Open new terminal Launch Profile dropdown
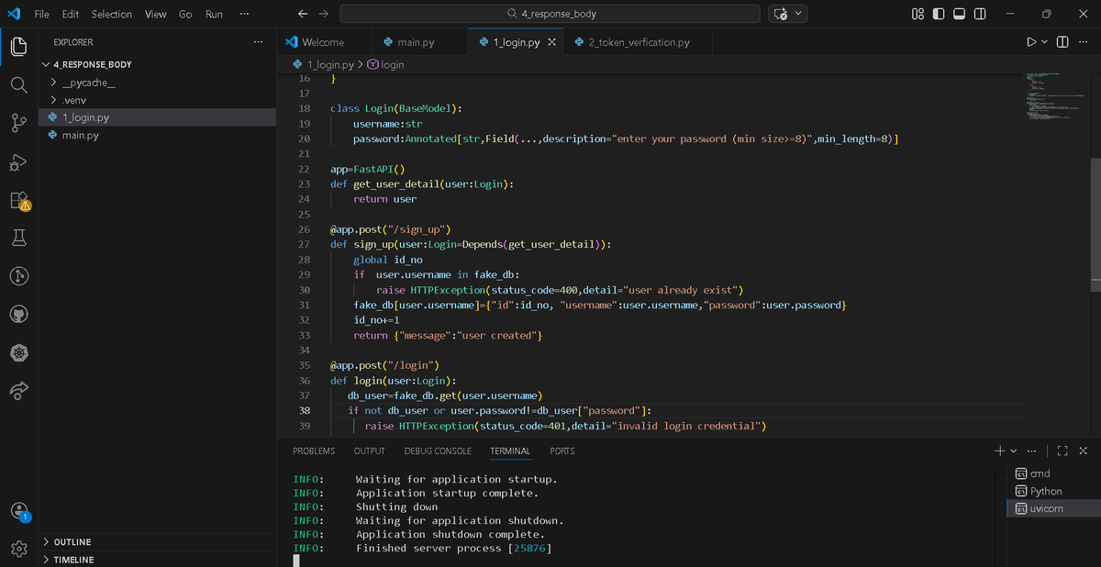Image resolution: width=1101 pixels, height=567 pixels. (1013, 450)
